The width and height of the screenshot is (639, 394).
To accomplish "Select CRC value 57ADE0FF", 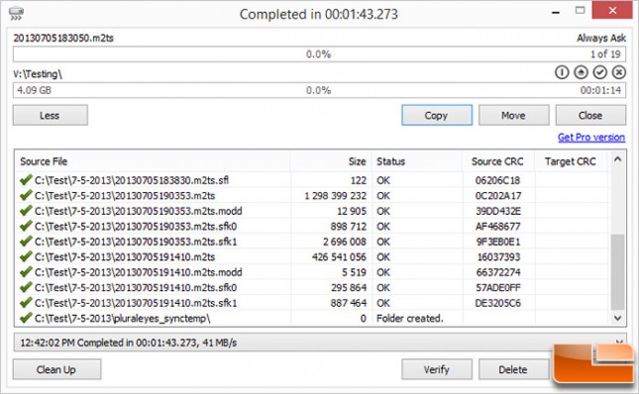I will tap(498, 288).
